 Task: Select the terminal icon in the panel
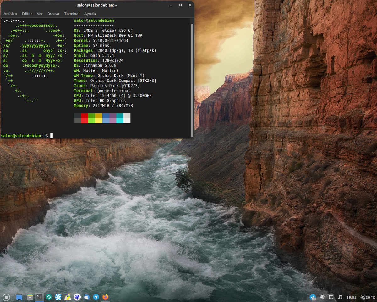click(x=39, y=297)
